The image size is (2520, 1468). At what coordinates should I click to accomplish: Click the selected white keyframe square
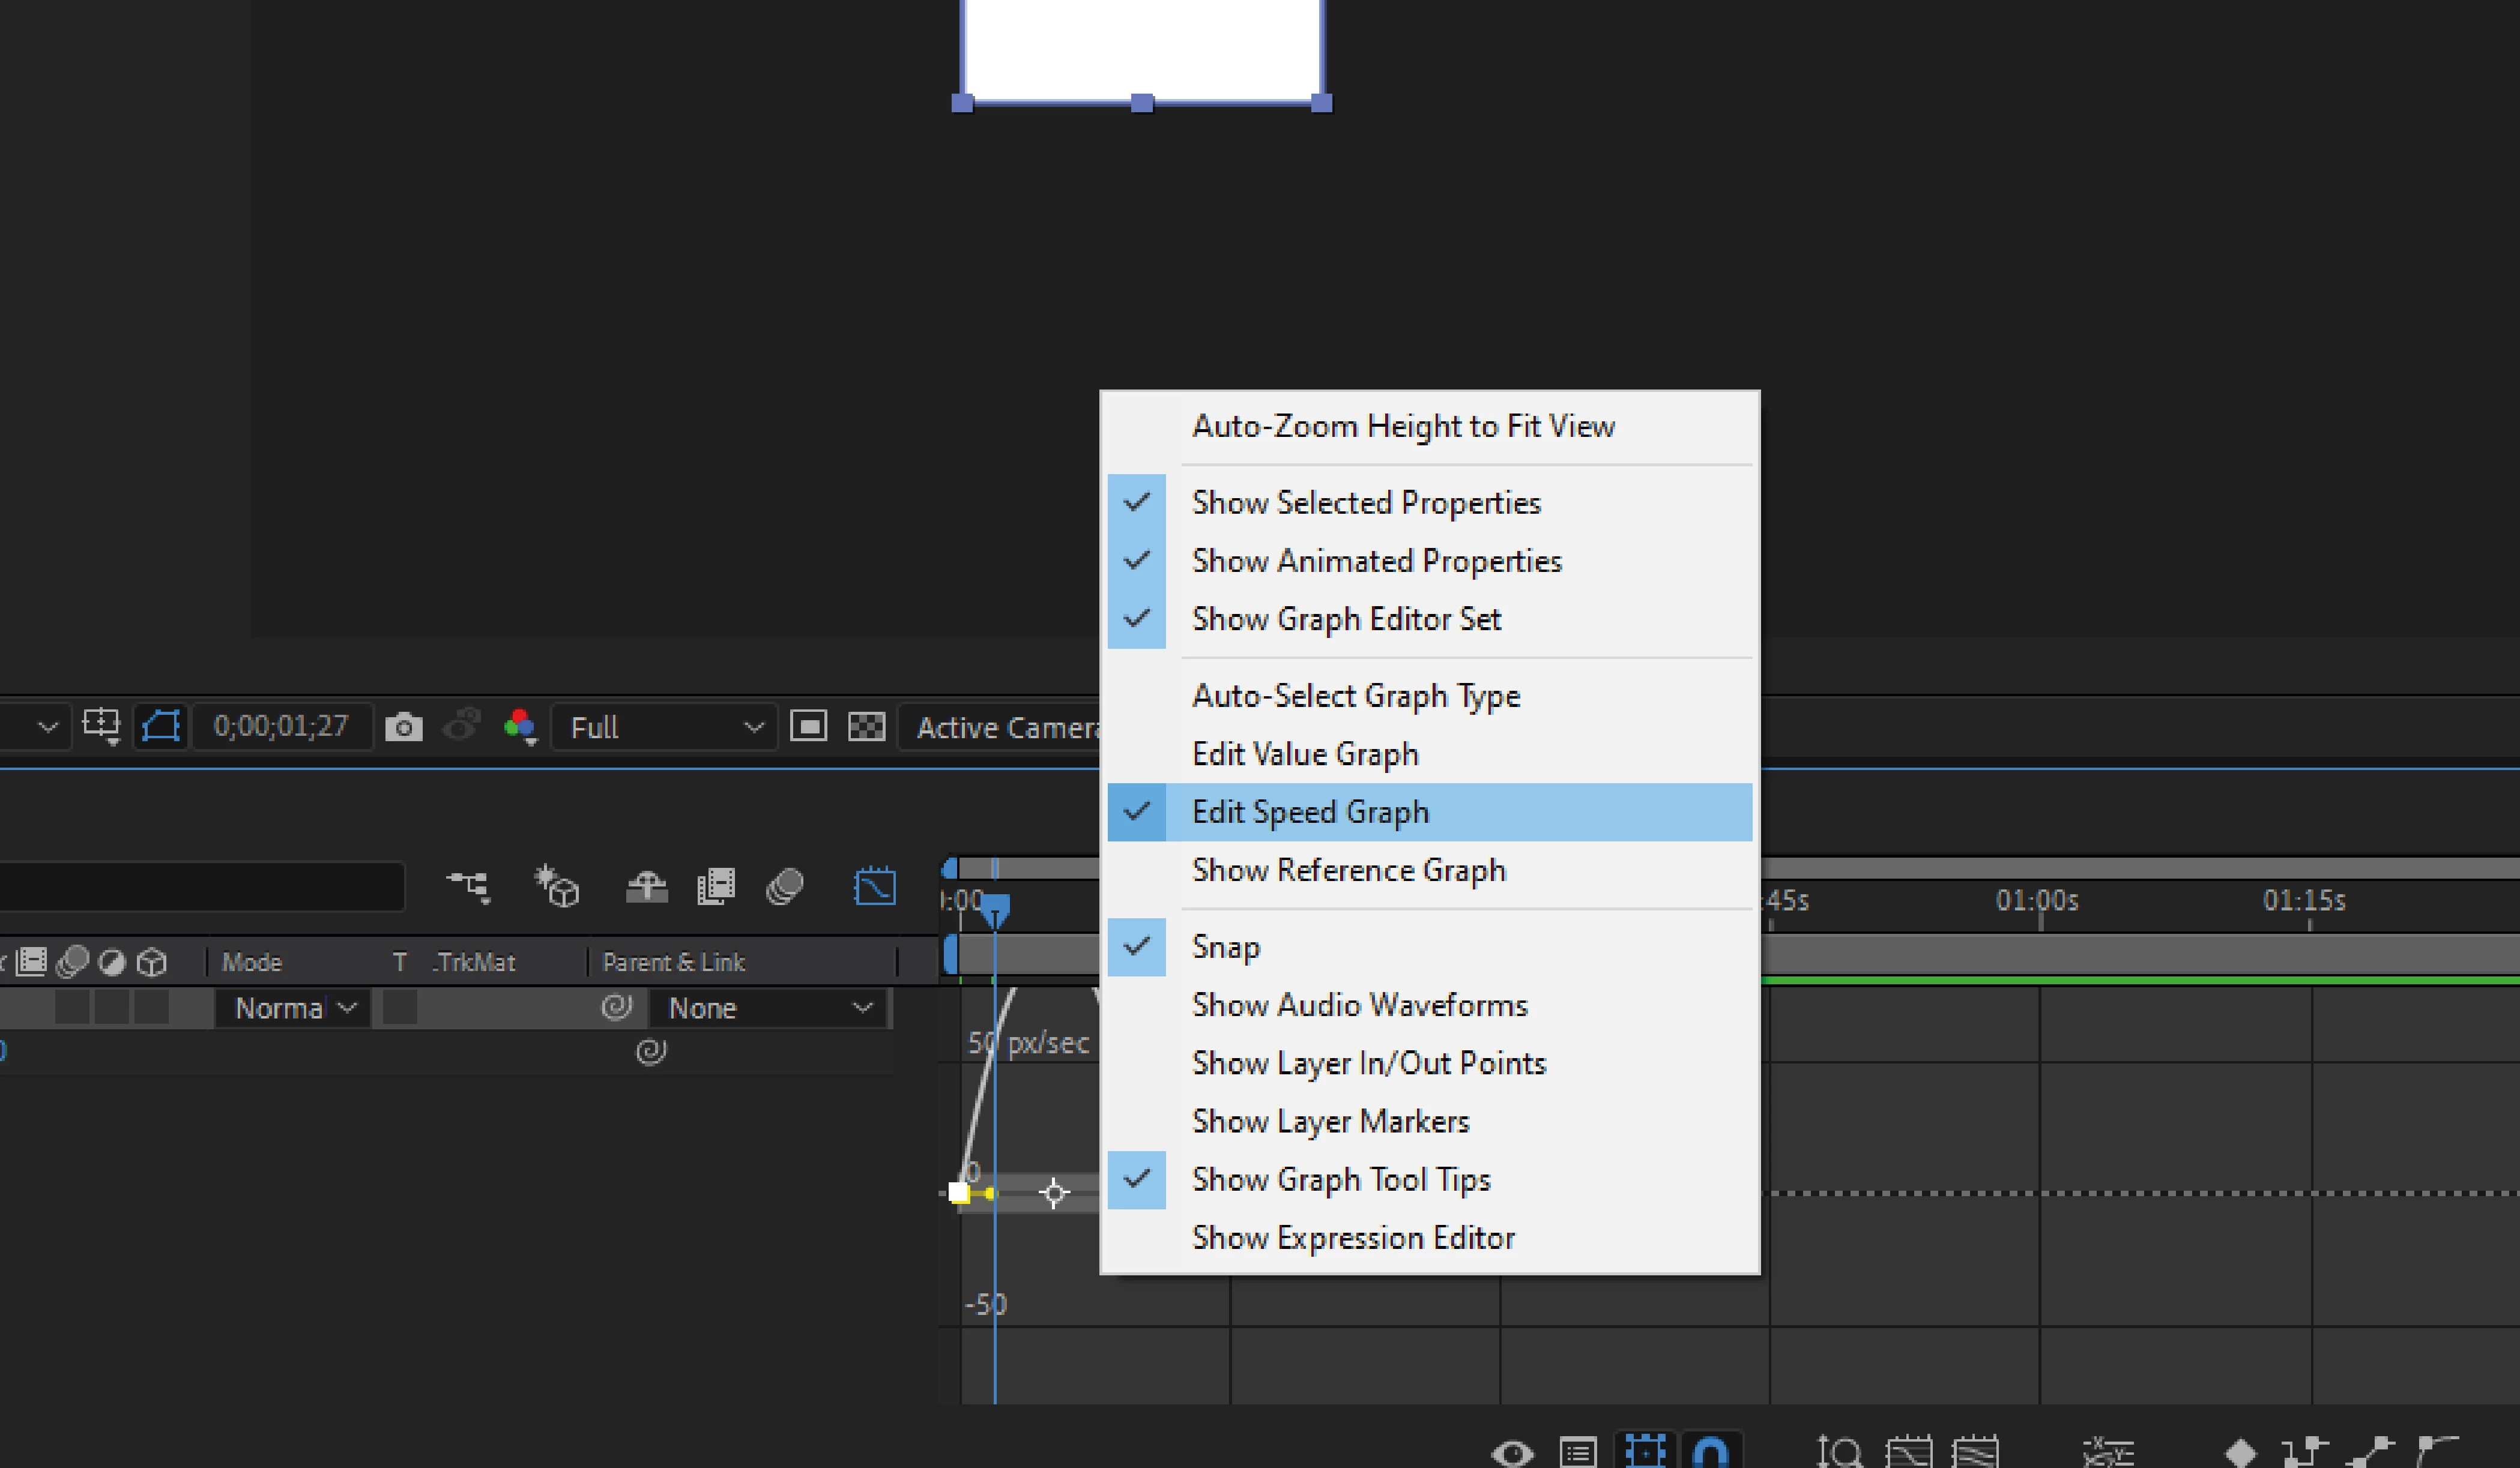(958, 1192)
